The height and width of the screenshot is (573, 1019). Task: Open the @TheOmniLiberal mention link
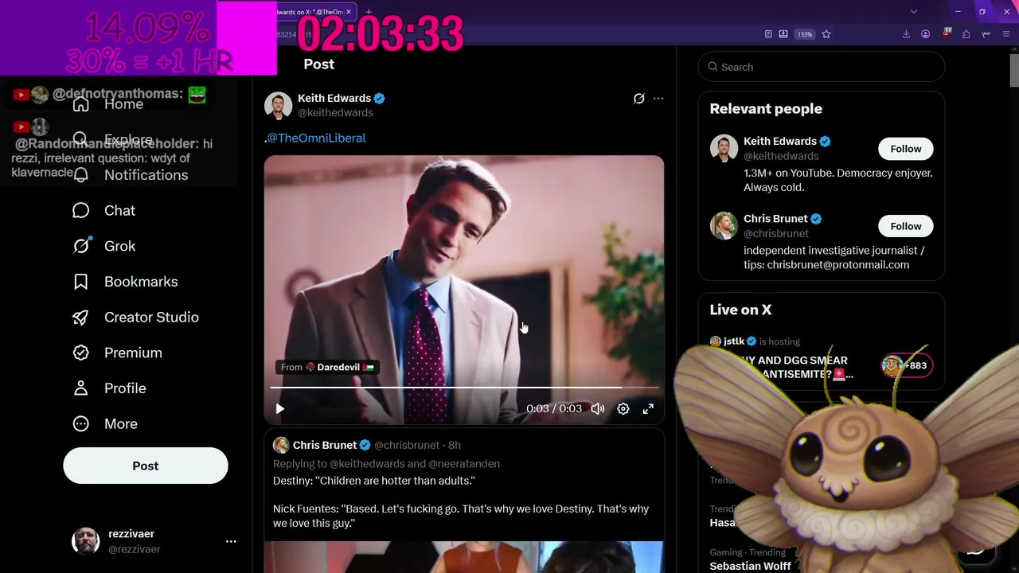[316, 138]
